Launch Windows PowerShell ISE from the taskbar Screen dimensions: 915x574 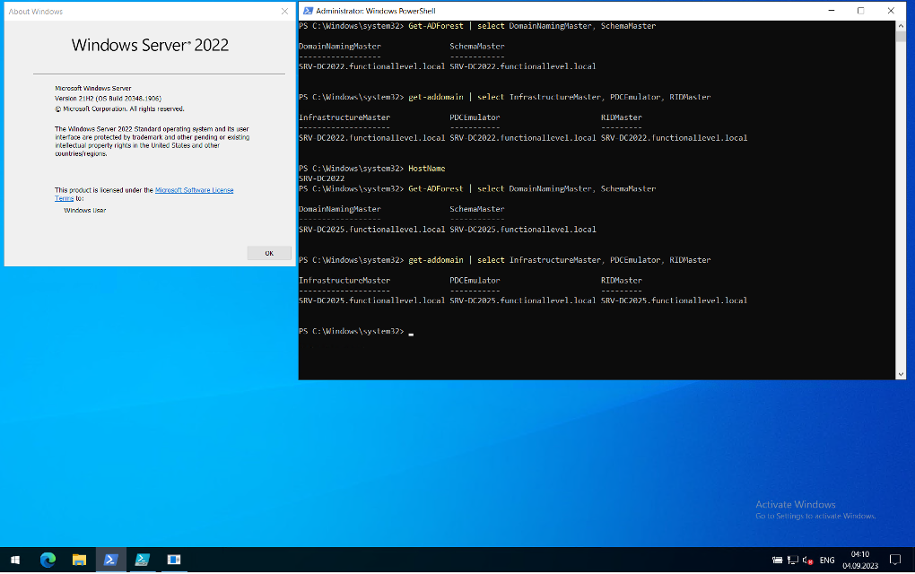point(142,559)
